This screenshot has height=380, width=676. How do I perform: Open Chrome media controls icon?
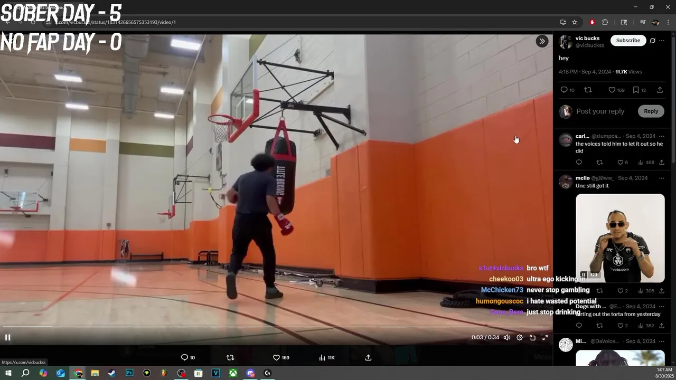pos(643,22)
